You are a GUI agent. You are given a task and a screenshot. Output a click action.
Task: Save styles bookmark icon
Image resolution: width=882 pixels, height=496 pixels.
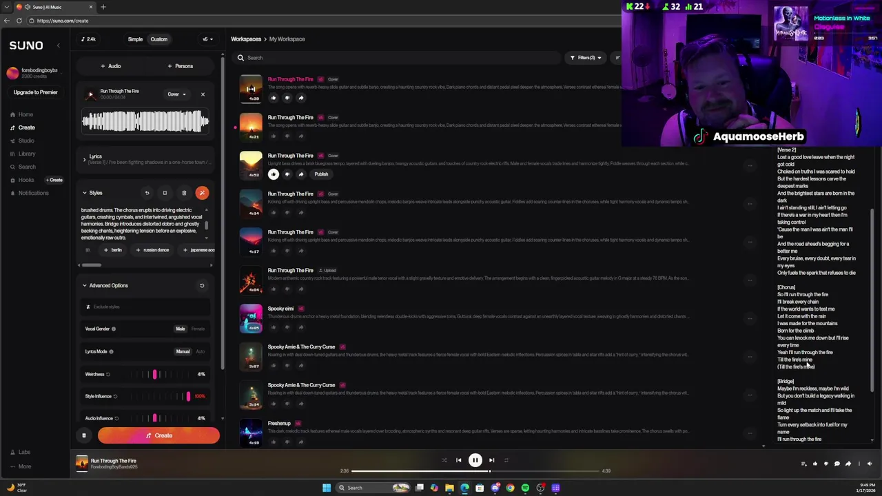pos(165,193)
